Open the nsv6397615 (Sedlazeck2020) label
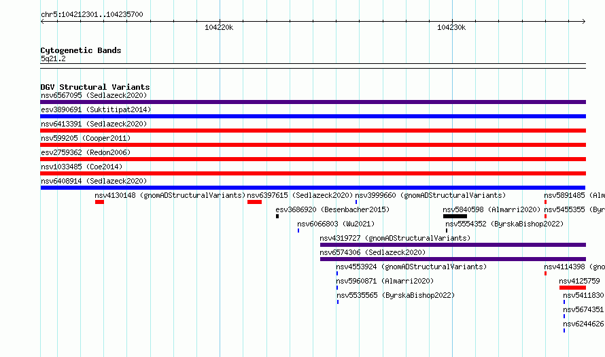 click(300, 195)
